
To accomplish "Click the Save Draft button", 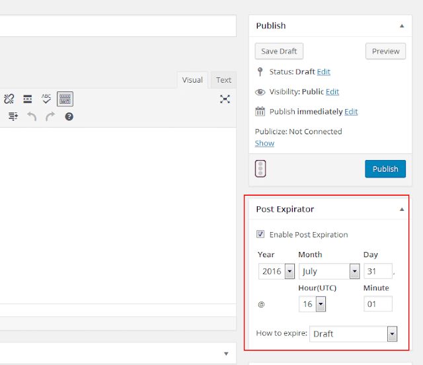I will click(279, 51).
